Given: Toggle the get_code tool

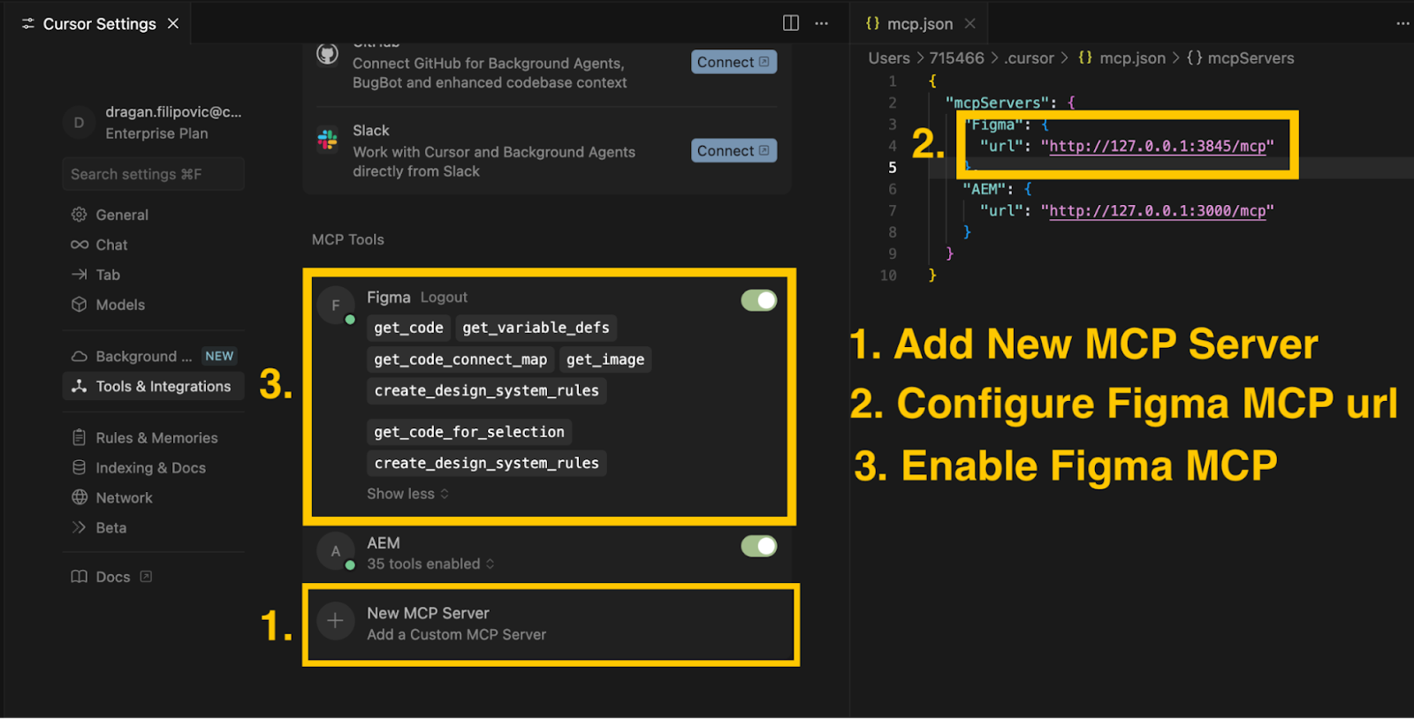Looking at the screenshot, I should coord(408,328).
